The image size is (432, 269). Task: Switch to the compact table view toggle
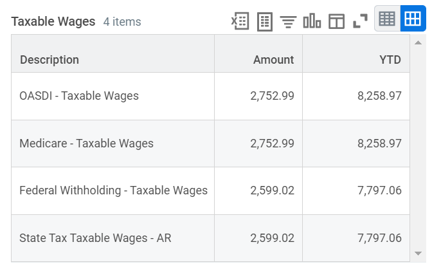(387, 19)
